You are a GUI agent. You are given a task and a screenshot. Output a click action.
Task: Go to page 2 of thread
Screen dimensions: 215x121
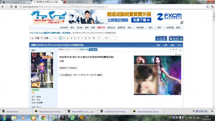click(64, 38)
